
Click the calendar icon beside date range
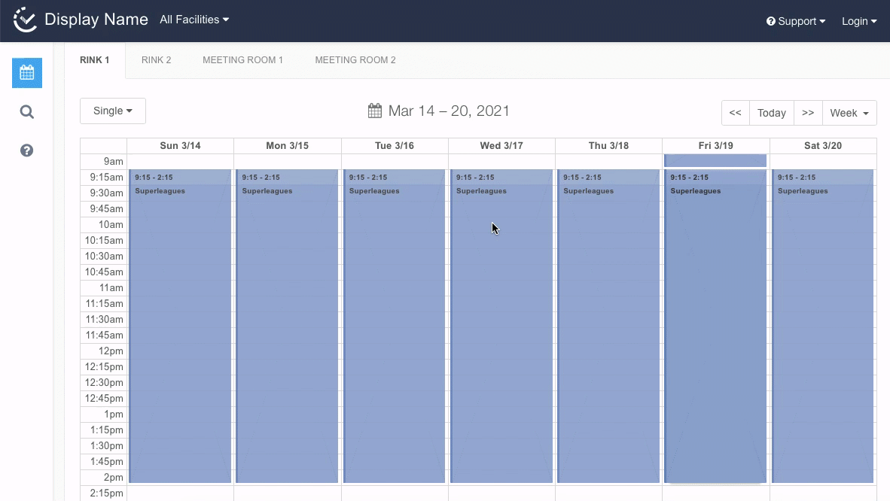(374, 111)
